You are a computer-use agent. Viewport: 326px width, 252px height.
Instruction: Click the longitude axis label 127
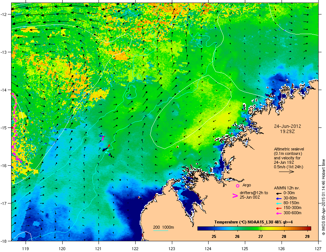(318, 248)
